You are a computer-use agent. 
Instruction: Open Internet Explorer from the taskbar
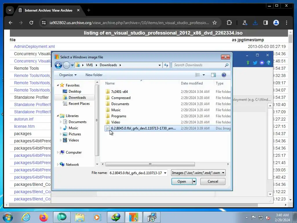tap(26, 217)
